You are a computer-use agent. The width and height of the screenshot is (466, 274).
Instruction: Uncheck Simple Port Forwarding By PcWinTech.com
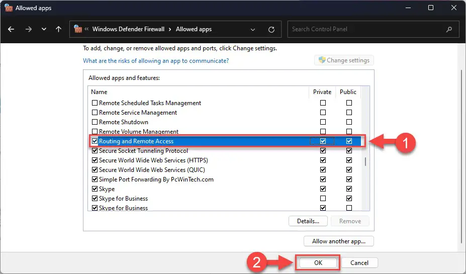coord(95,179)
